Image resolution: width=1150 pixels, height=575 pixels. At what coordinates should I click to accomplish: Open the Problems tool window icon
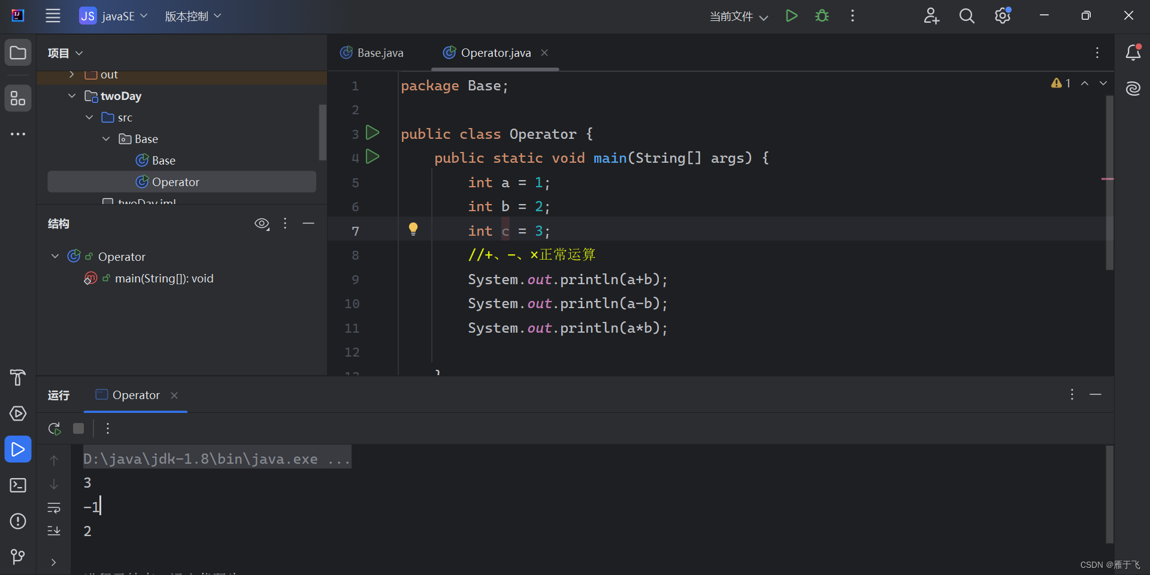tap(18, 521)
